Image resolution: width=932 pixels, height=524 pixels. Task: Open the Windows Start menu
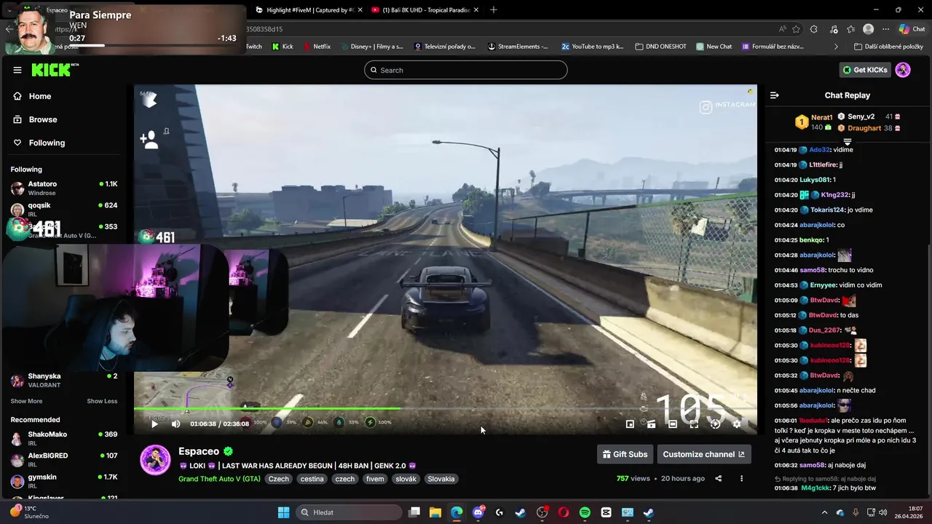(284, 512)
